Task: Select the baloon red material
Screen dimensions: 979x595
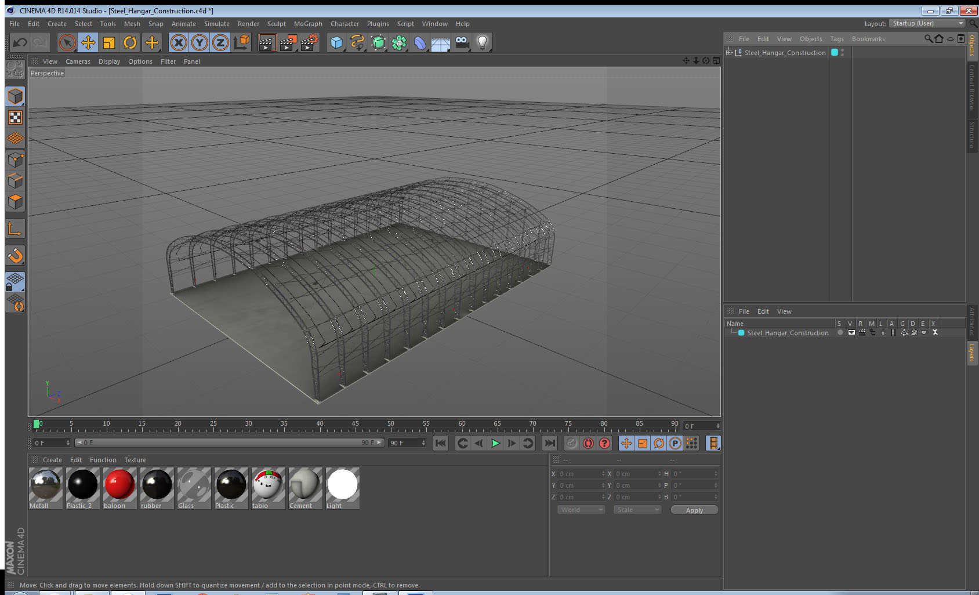Action: [x=120, y=488]
